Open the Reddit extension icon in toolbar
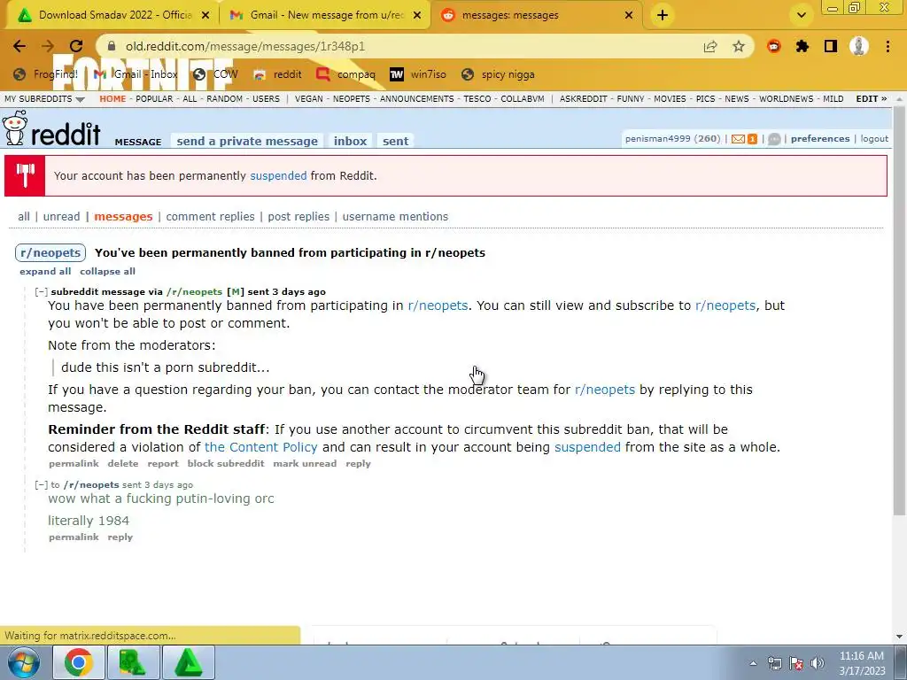This screenshot has height=680, width=907. tap(773, 46)
